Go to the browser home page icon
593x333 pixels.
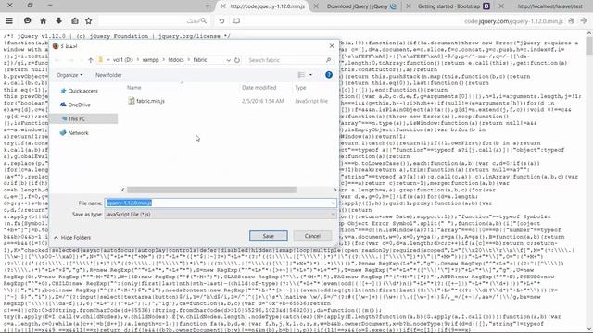[44, 20]
